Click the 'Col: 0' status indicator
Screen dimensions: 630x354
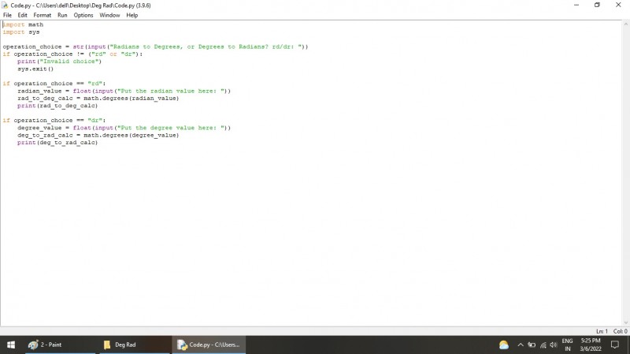click(620, 331)
